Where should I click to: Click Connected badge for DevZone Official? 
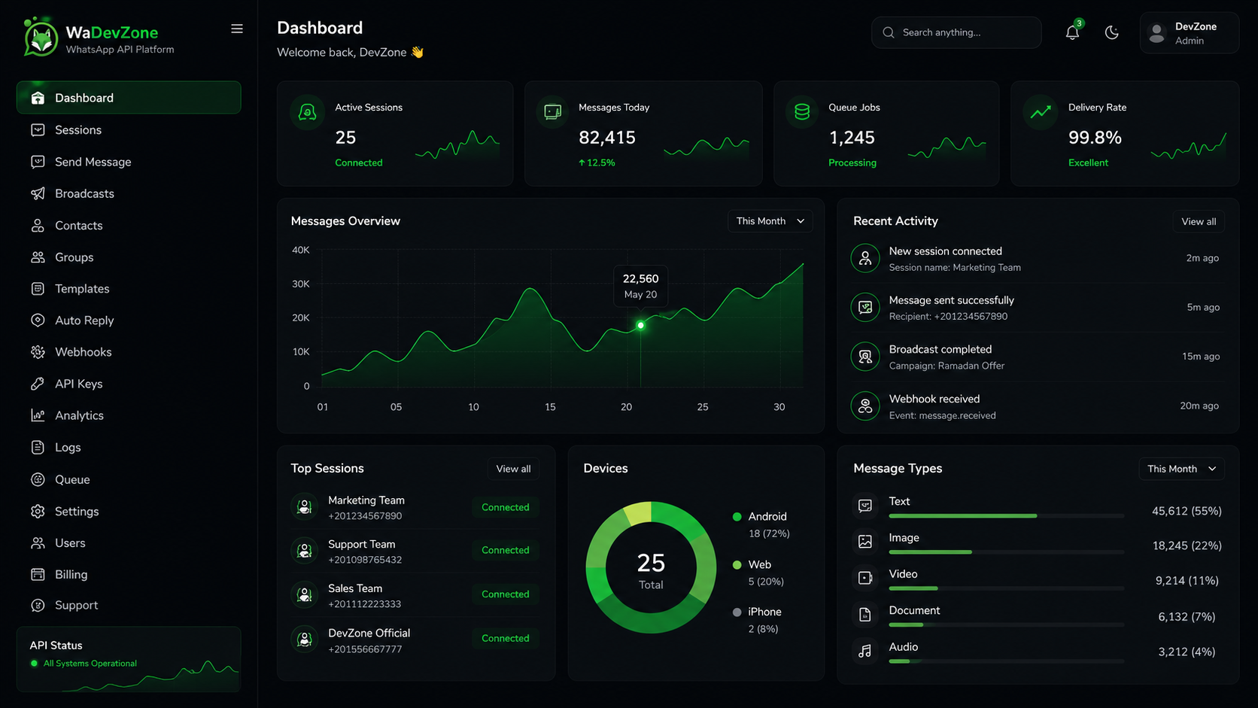click(506, 639)
